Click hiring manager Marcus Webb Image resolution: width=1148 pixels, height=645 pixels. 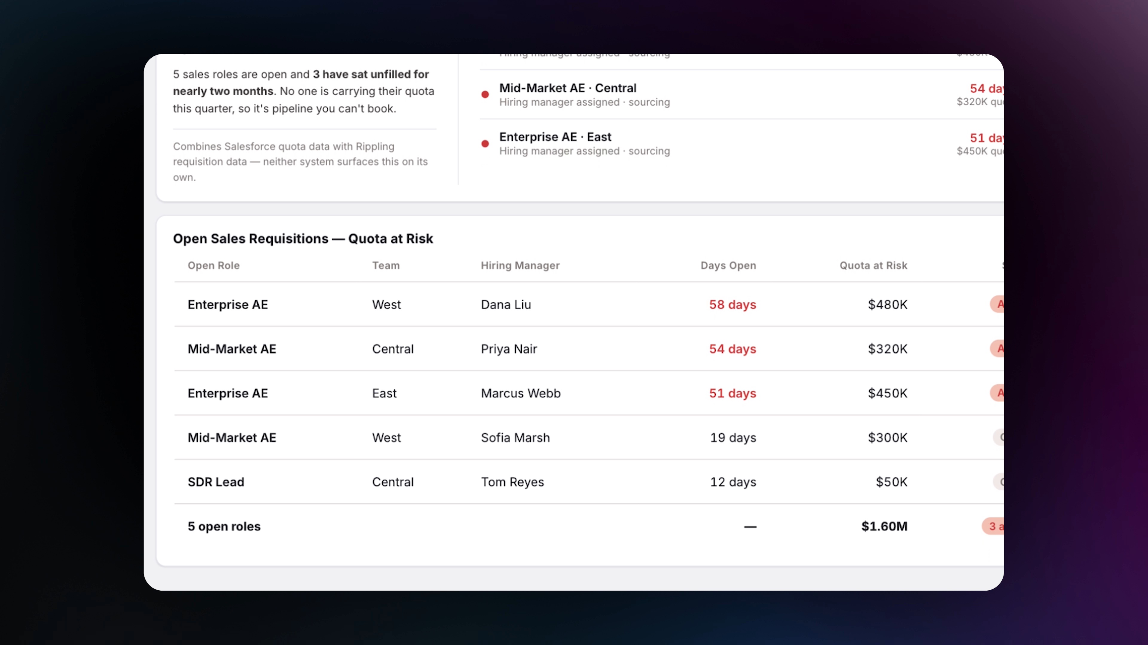click(520, 394)
